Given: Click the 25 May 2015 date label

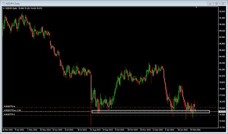Looking at the screenshot, I should pos(45,130).
